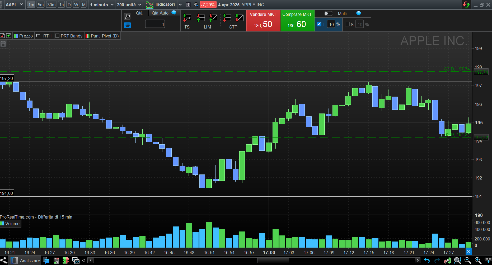Click the horizontal scrollbar thumb

(x=273, y=260)
